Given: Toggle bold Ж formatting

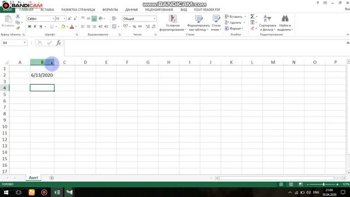Looking at the screenshot, I should [29, 27].
